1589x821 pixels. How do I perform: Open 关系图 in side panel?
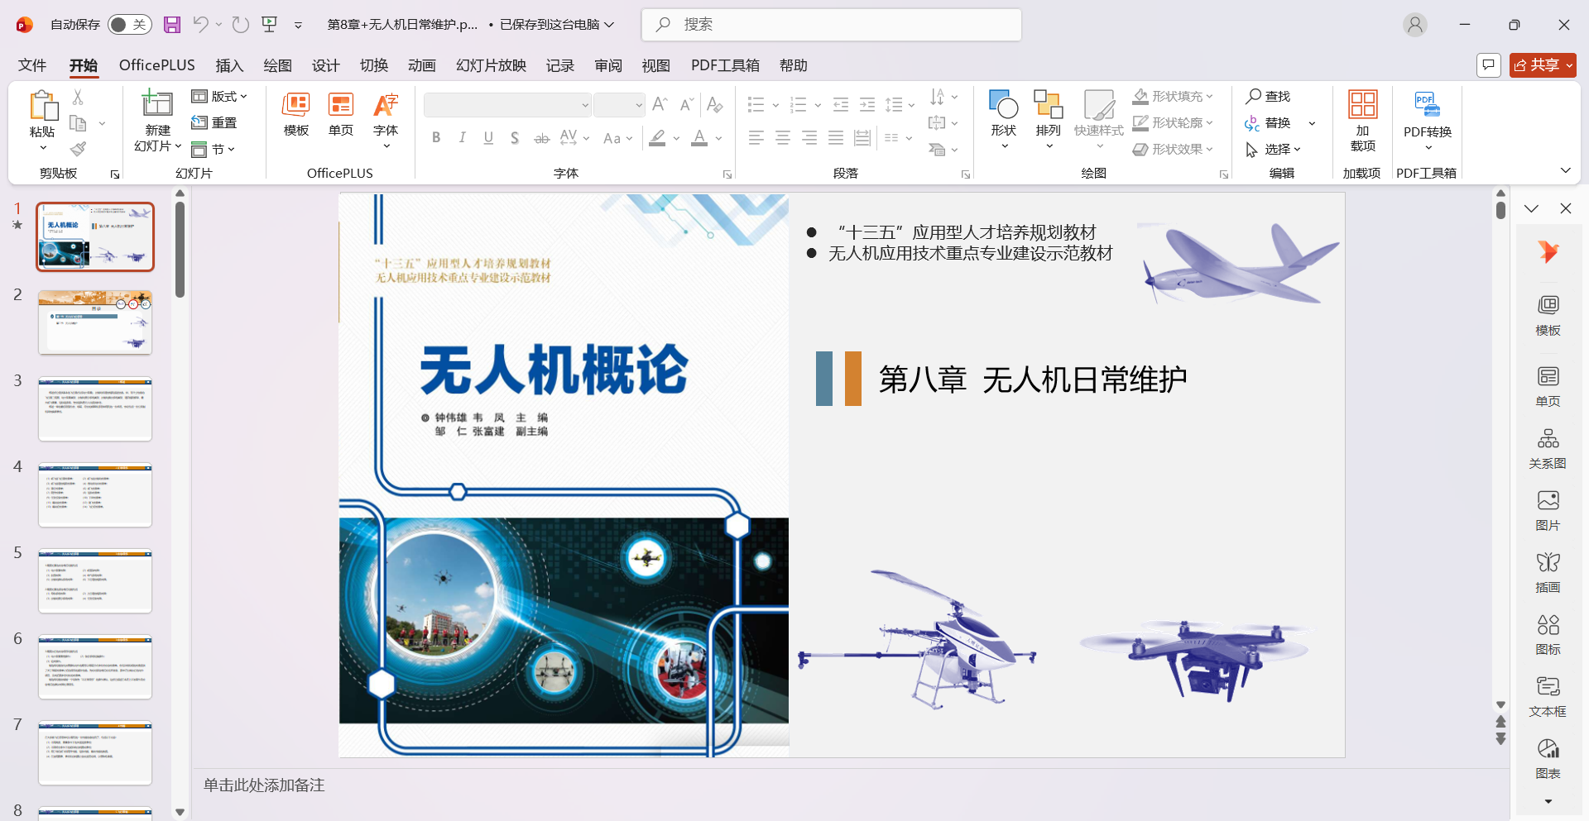tap(1548, 448)
